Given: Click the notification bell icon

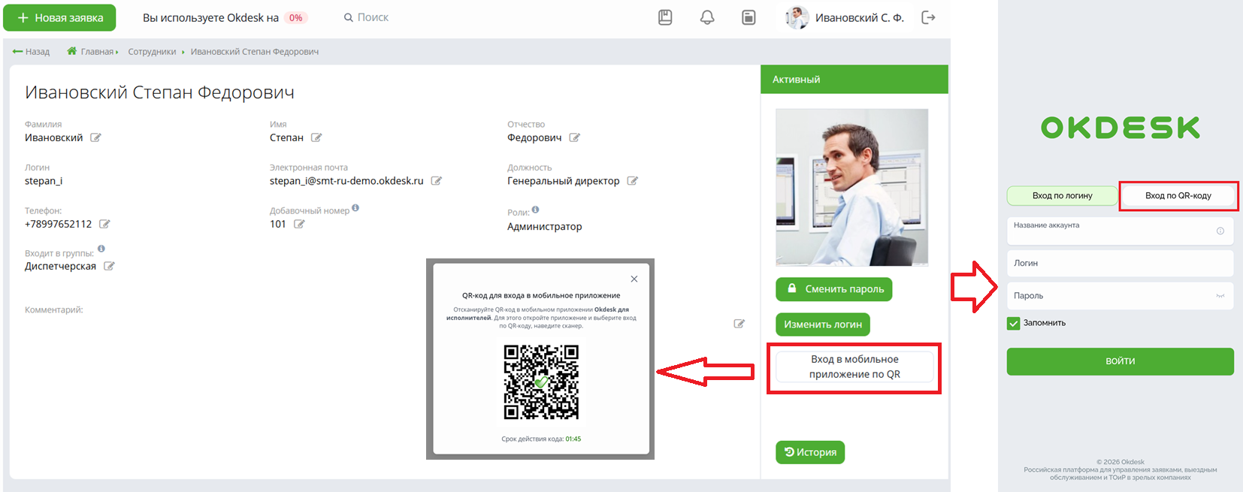Looking at the screenshot, I should click(x=707, y=17).
